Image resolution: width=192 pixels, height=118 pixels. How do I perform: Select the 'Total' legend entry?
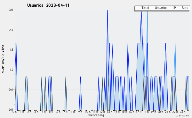click(142, 8)
